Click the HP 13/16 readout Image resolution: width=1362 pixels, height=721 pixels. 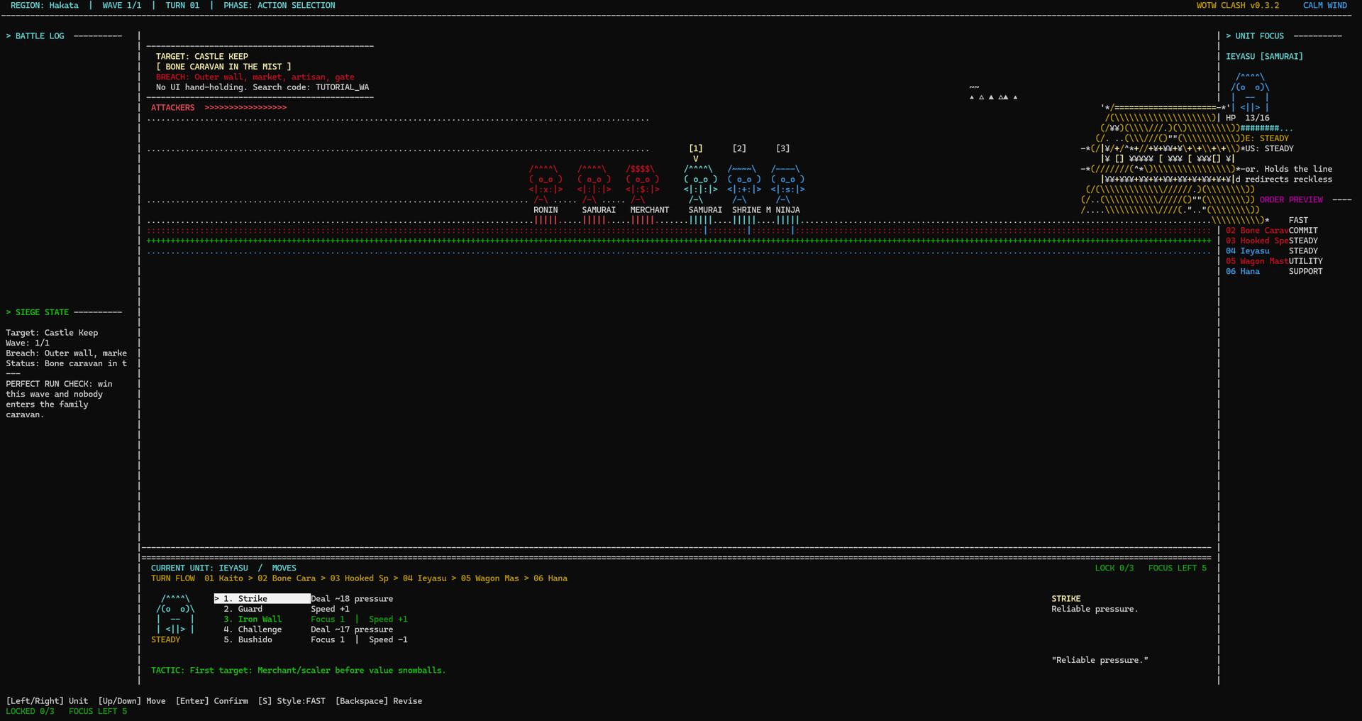click(1248, 119)
